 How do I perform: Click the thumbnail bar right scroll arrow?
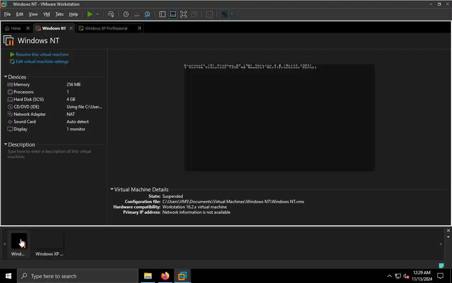coord(441,244)
